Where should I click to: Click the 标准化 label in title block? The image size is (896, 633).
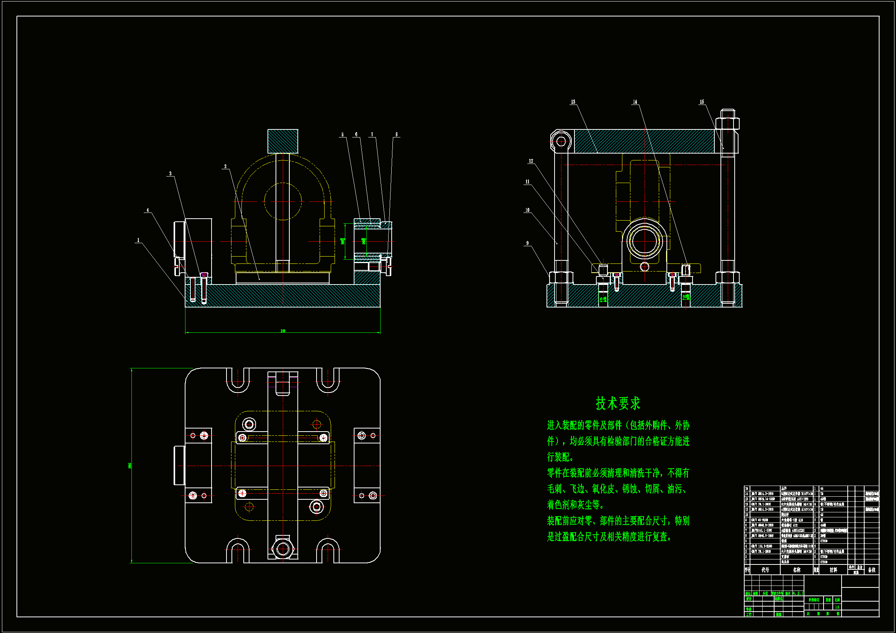[779, 599]
